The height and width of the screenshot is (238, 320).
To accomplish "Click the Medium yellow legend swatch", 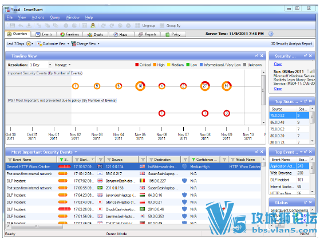I will [x=168, y=65].
